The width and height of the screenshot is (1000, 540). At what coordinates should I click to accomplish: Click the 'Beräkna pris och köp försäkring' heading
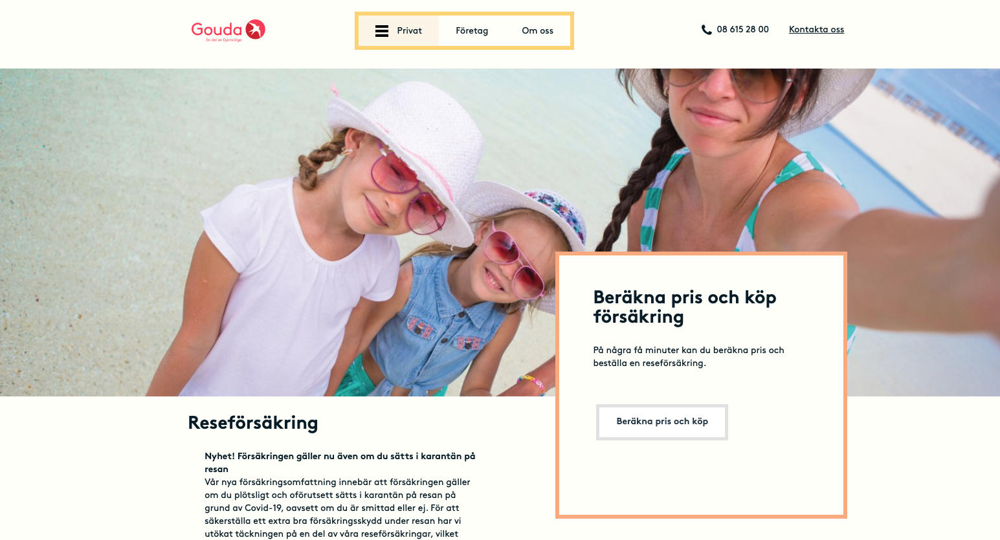pos(684,307)
